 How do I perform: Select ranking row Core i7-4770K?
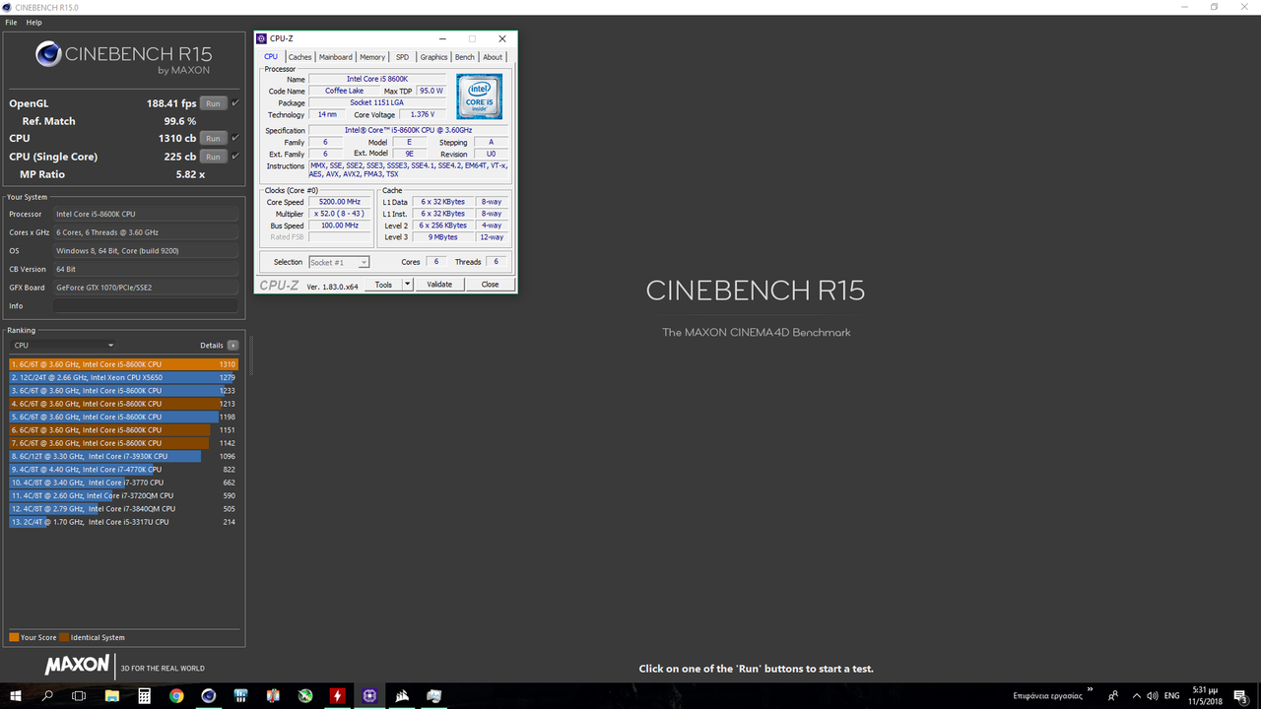[x=124, y=470]
